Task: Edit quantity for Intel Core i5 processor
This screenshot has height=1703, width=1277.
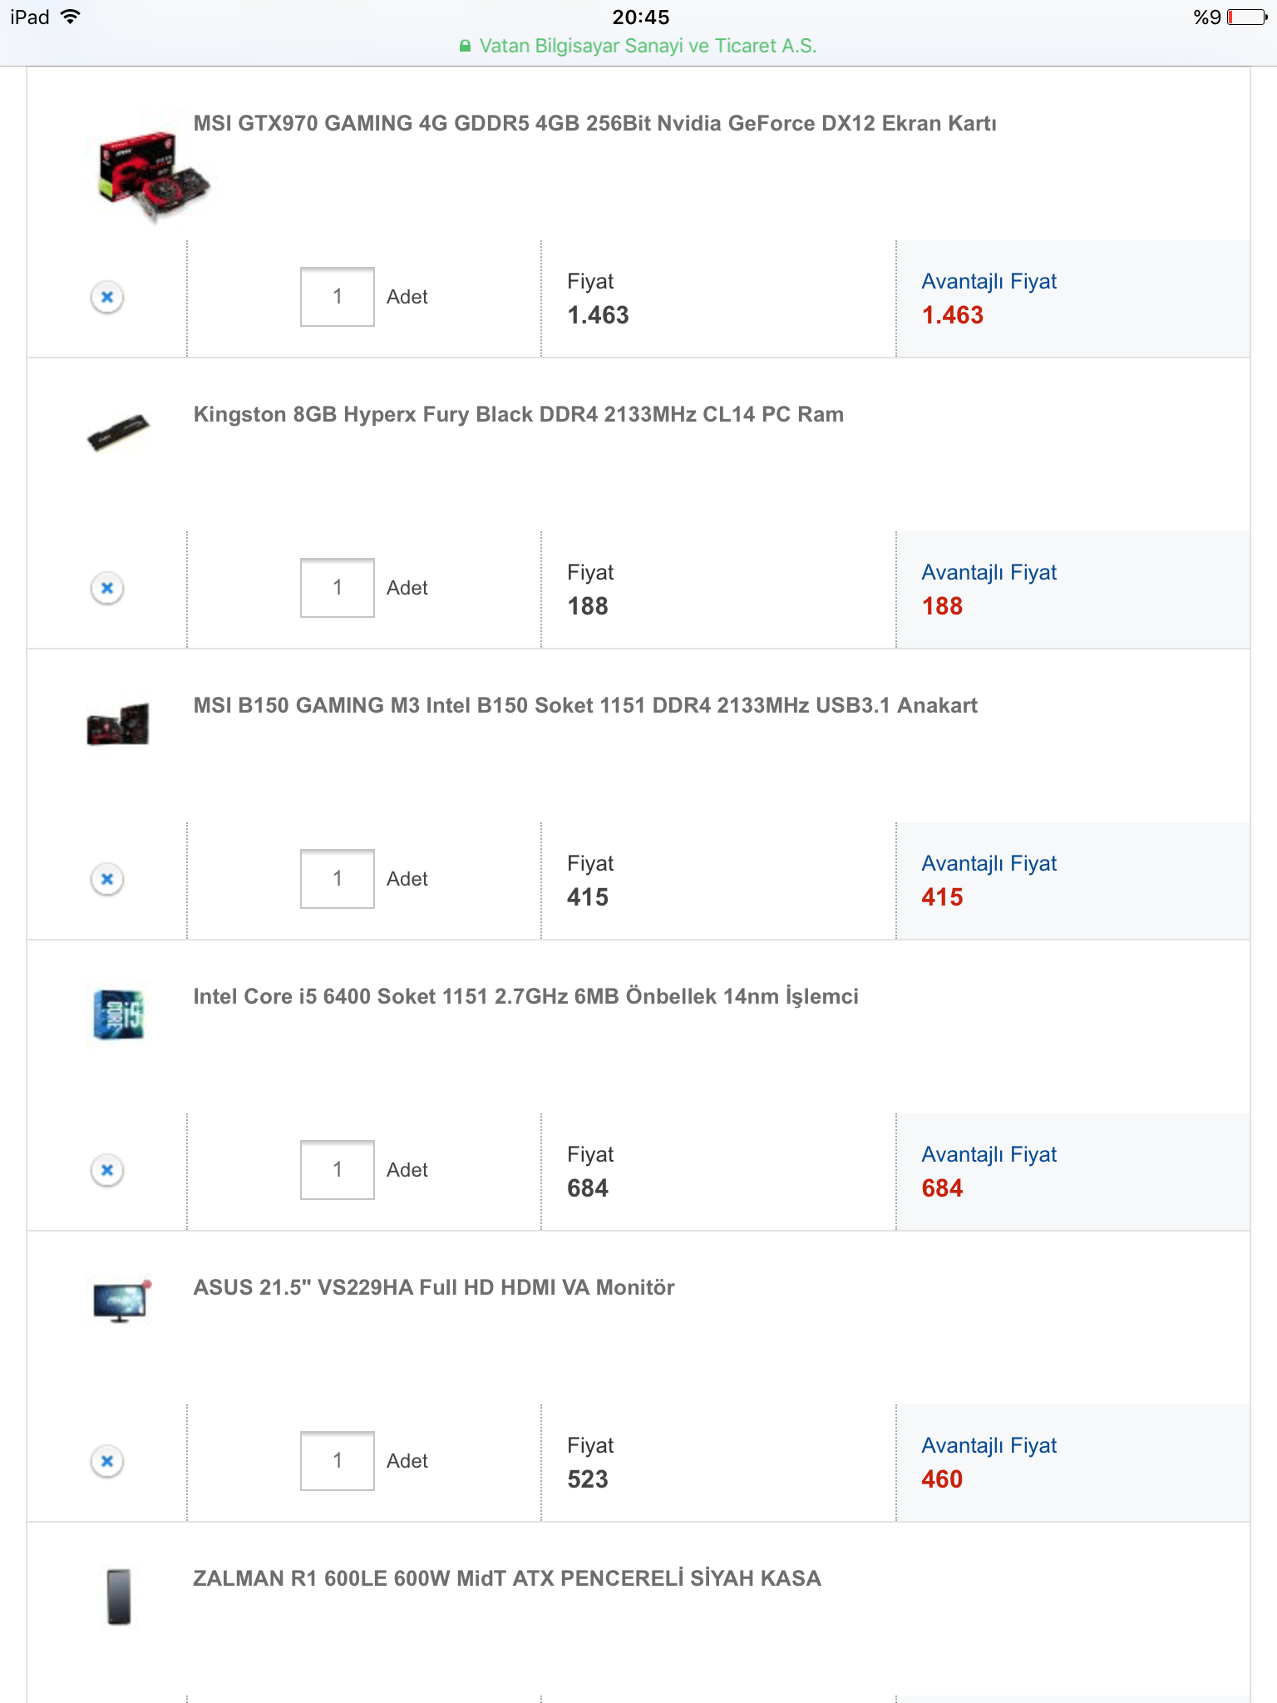Action: [337, 1170]
